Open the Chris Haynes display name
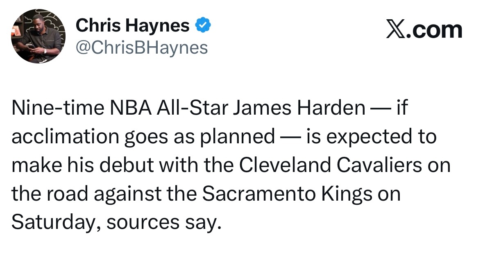483x260 pixels. 133,26
